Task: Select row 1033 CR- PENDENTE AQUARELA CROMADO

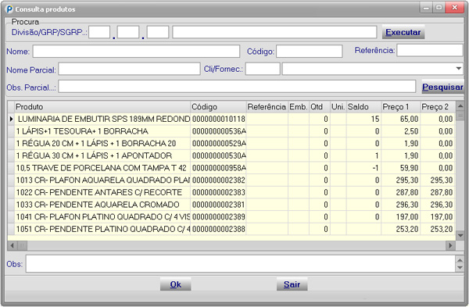Action: click(x=231, y=205)
